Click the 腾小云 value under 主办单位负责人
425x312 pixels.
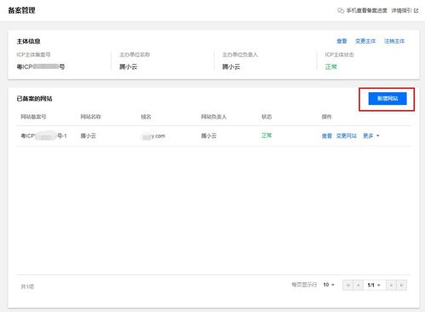[x=231, y=66]
